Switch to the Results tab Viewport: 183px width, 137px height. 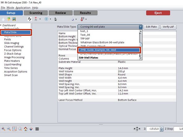(x=85, y=13)
